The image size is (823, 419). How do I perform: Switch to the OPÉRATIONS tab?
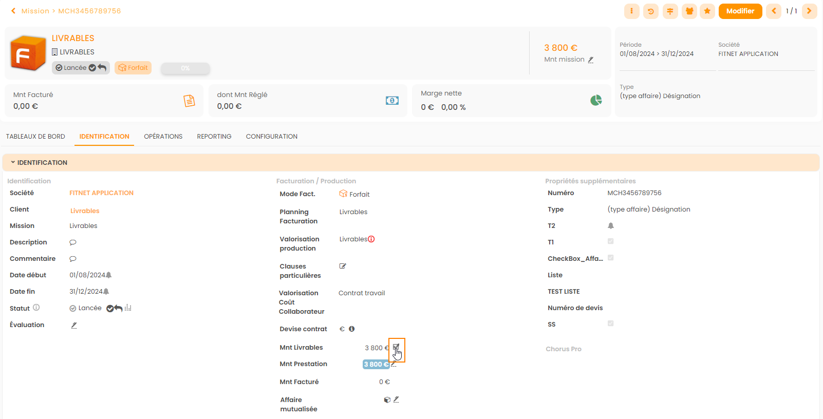(163, 137)
